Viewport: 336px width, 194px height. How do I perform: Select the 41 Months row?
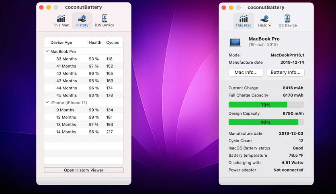(84, 66)
